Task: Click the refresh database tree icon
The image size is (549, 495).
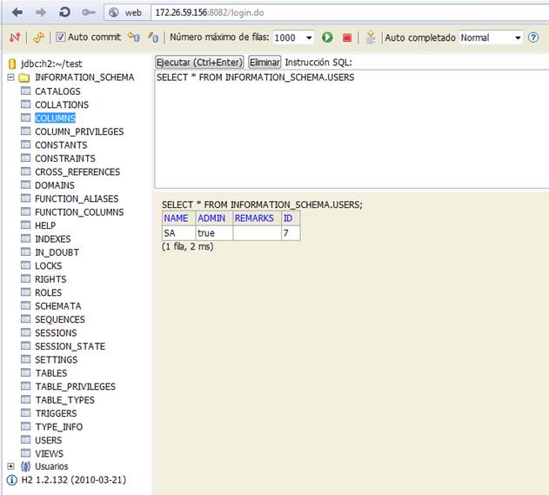Action: 38,37
